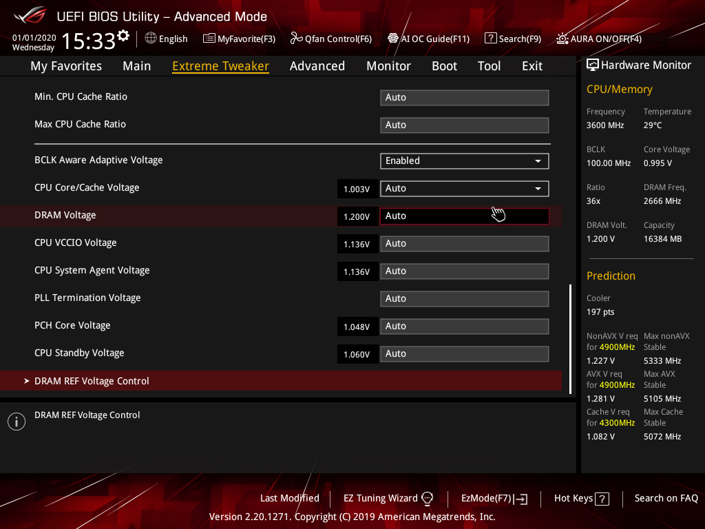The height and width of the screenshot is (529, 705).
Task: Click the Prediction heading
Action: point(611,276)
